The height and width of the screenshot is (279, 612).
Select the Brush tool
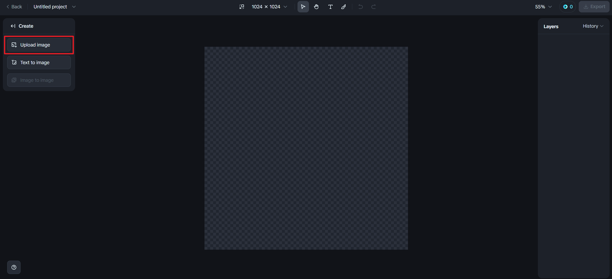[343, 7]
